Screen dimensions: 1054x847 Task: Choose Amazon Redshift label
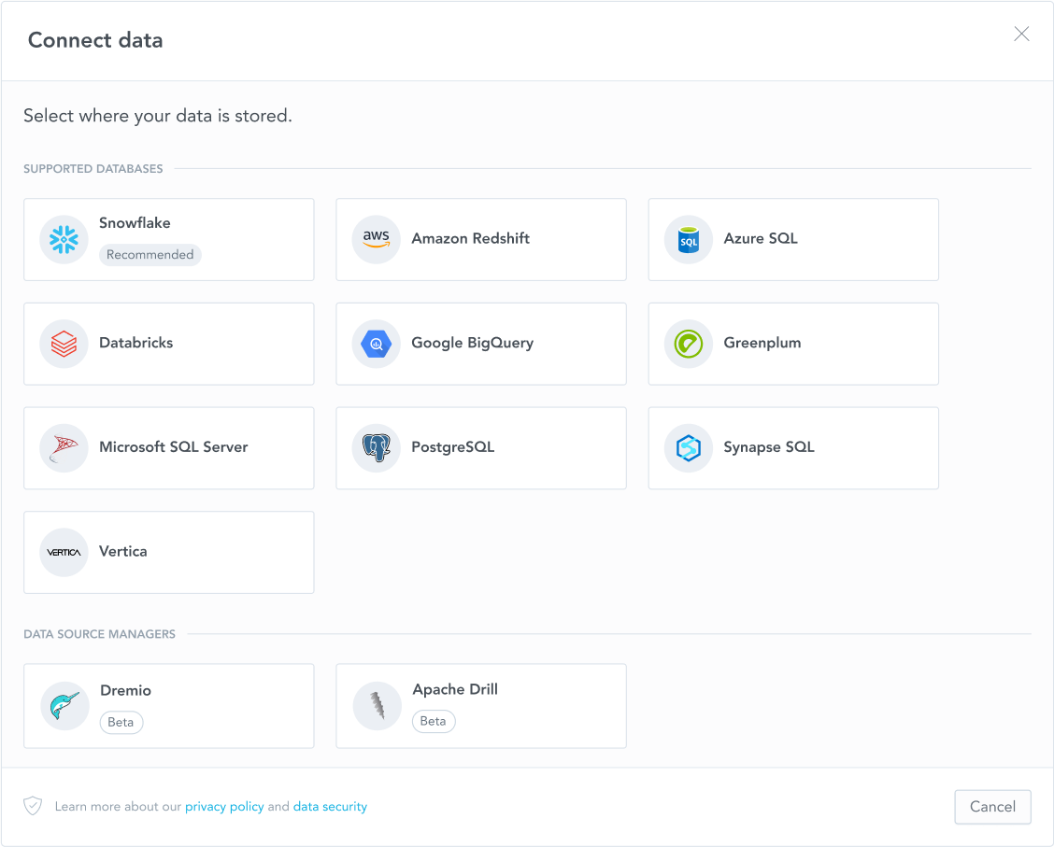[471, 238]
